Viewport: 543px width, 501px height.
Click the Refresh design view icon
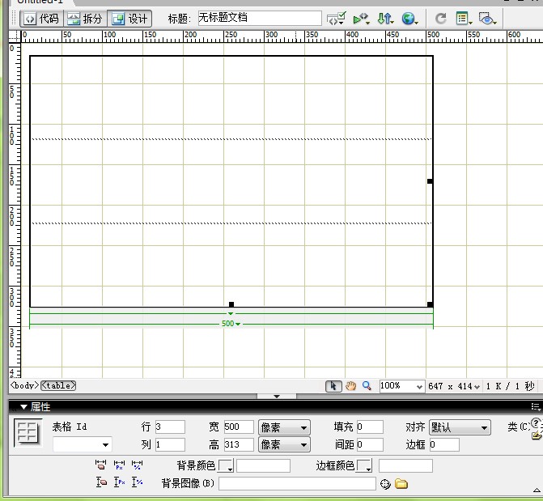coord(440,19)
